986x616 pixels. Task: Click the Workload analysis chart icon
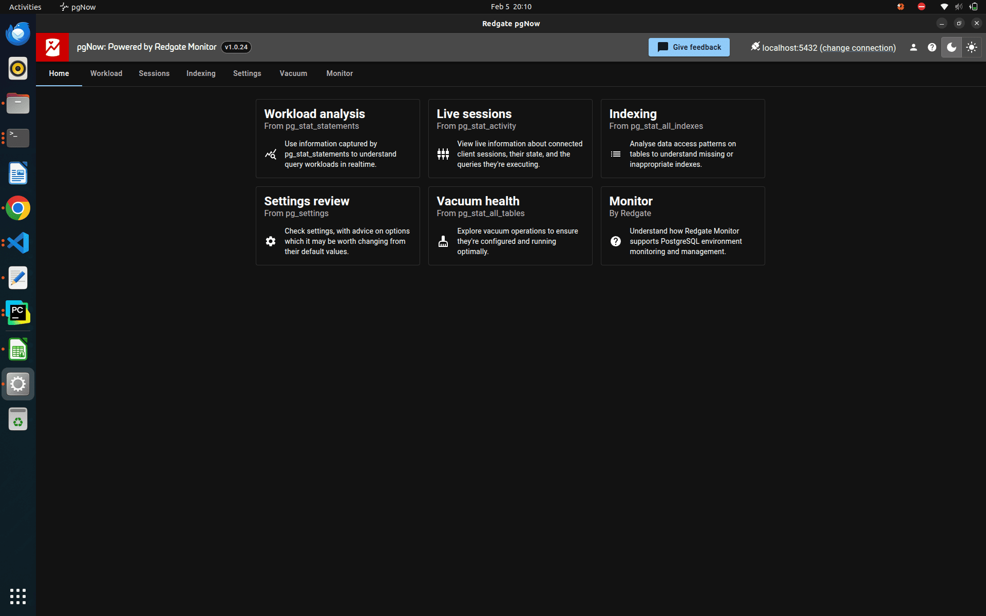click(x=271, y=154)
